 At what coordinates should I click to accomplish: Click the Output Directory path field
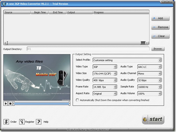pyautogui.click(x=88, y=49)
